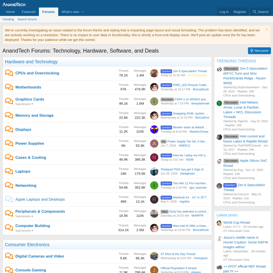Image resolution: width=273 pixels, height=273 pixels.
Task: Click the Graphics Cards forum icon
Action: pos(9,101)
